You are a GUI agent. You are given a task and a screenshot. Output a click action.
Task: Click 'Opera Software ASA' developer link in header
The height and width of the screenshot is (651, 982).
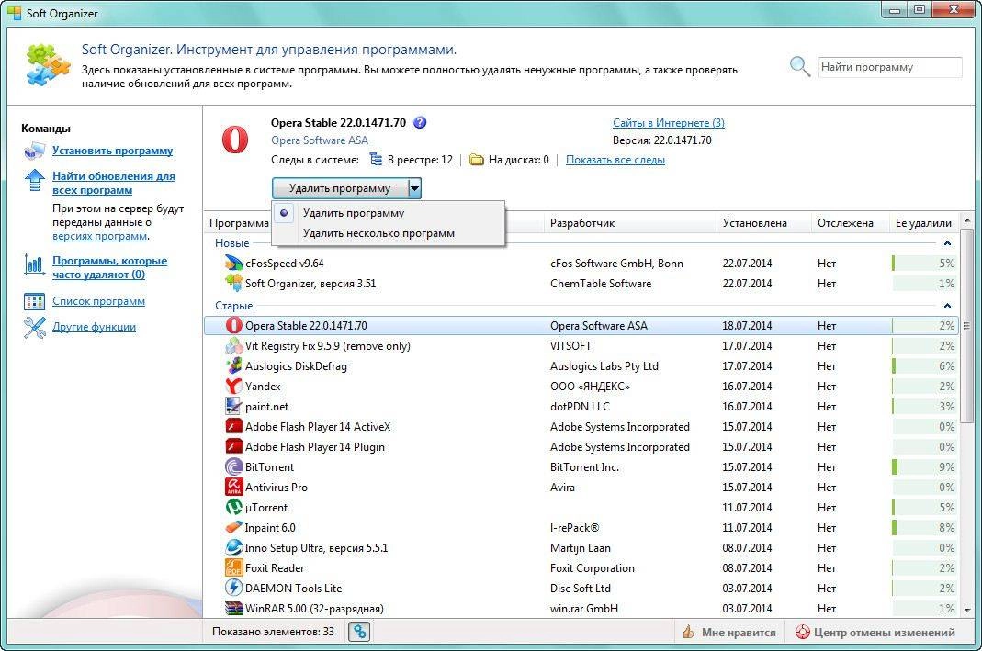click(x=320, y=140)
